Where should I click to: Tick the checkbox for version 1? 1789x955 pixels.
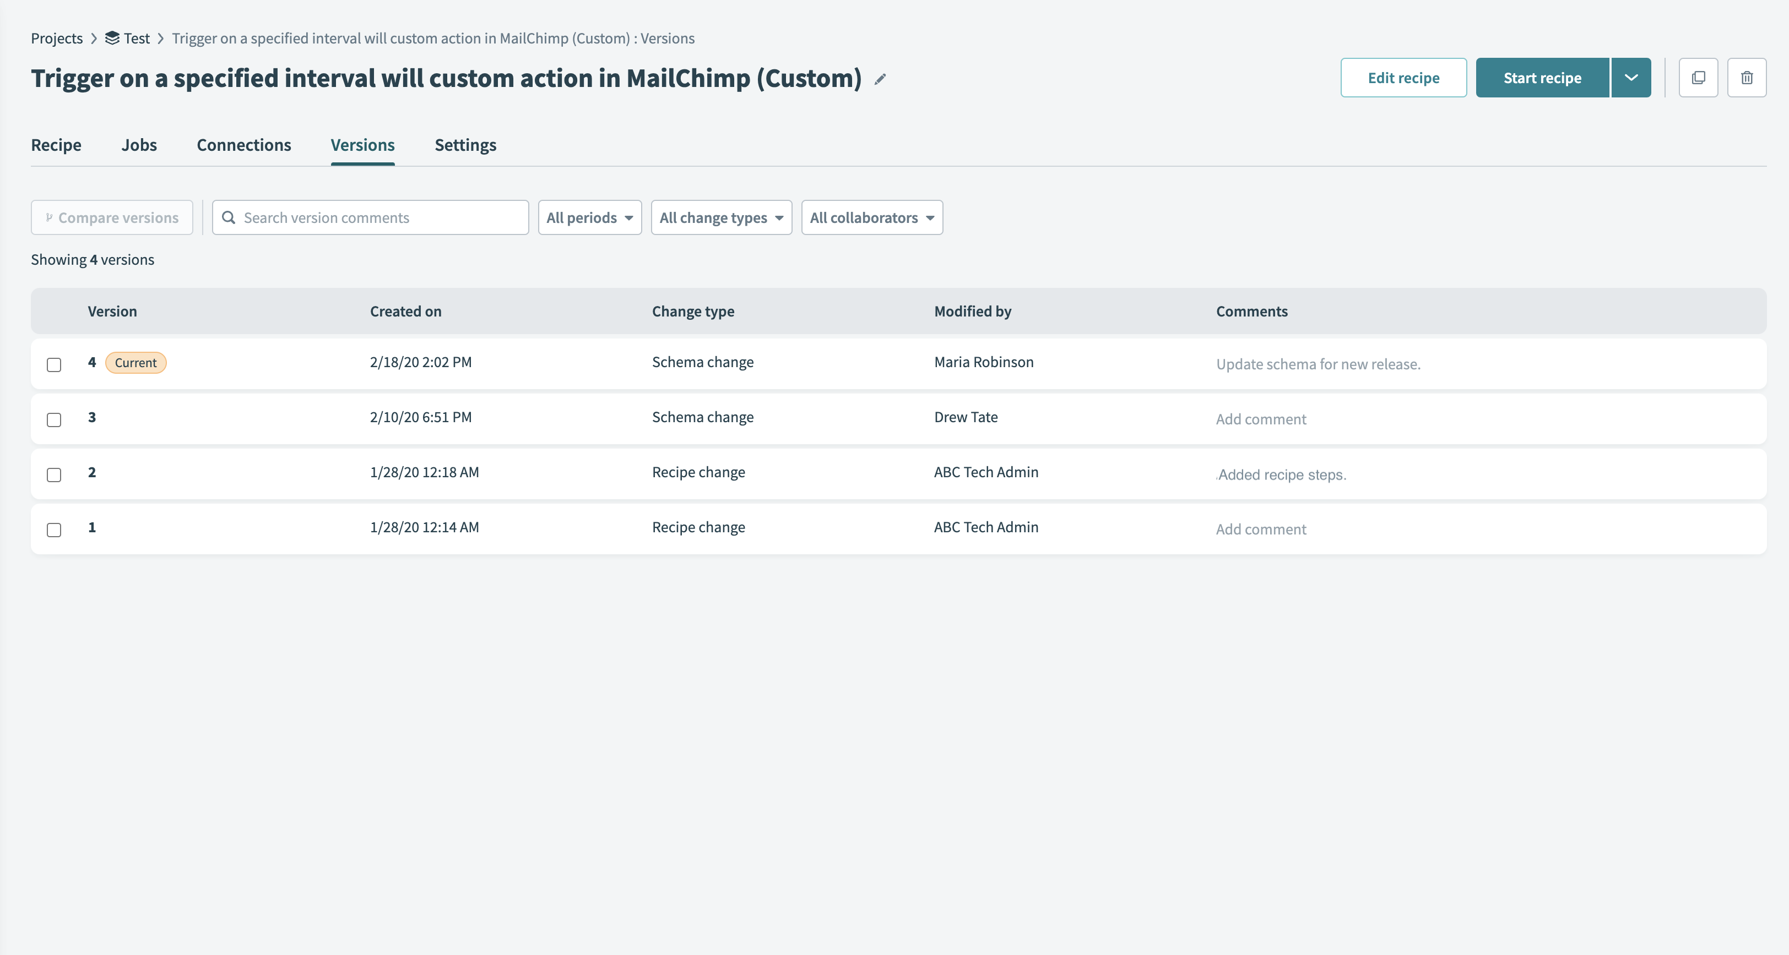[x=54, y=530]
